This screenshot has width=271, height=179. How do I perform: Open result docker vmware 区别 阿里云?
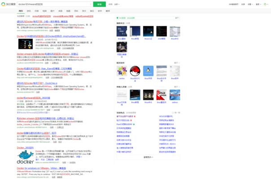(x=48, y=54)
